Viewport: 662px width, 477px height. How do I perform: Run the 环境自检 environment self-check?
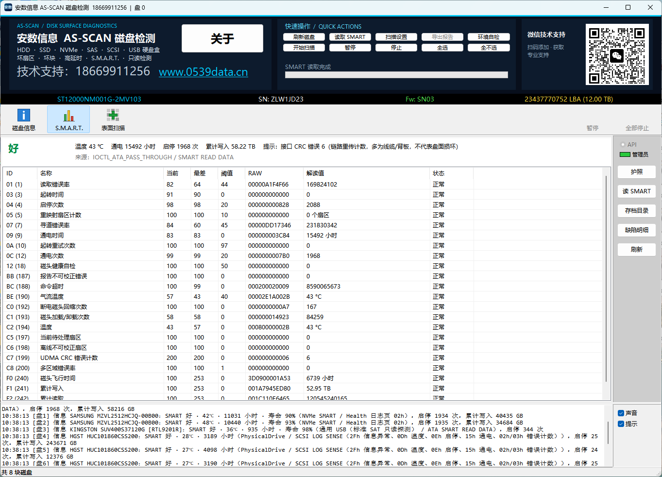click(x=489, y=37)
